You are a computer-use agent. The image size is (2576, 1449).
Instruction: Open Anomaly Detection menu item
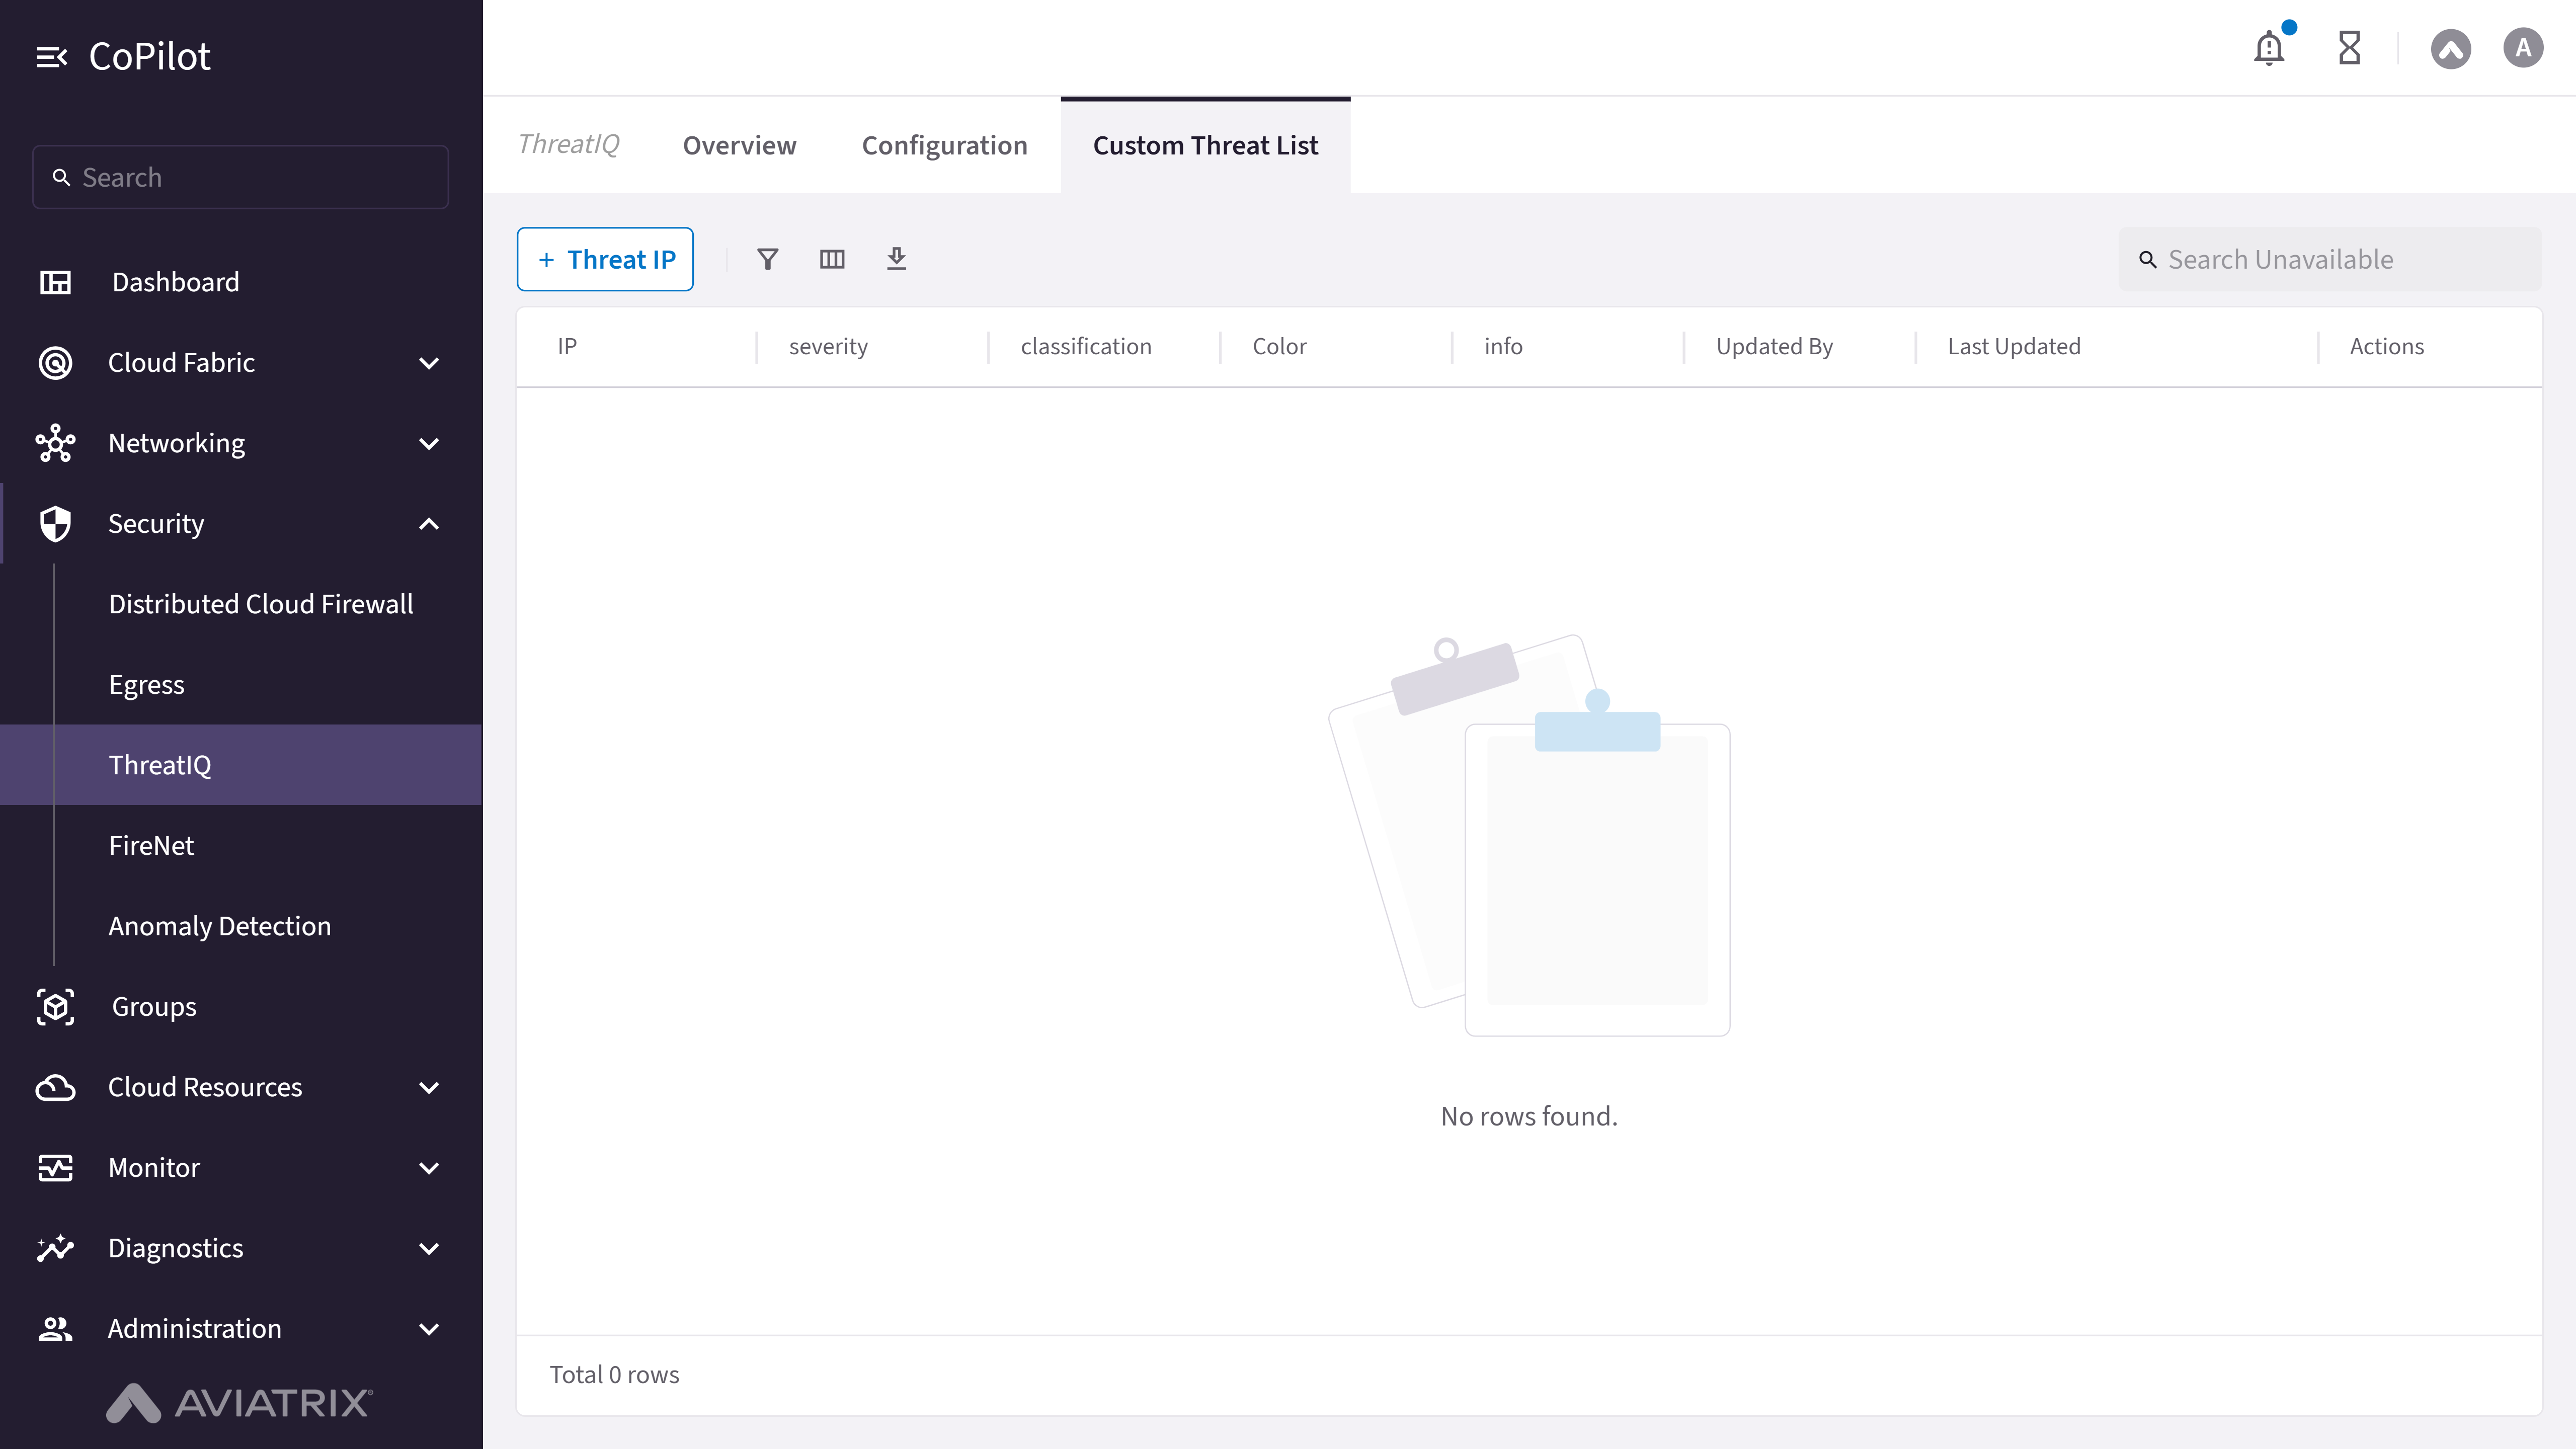pyautogui.click(x=219, y=926)
